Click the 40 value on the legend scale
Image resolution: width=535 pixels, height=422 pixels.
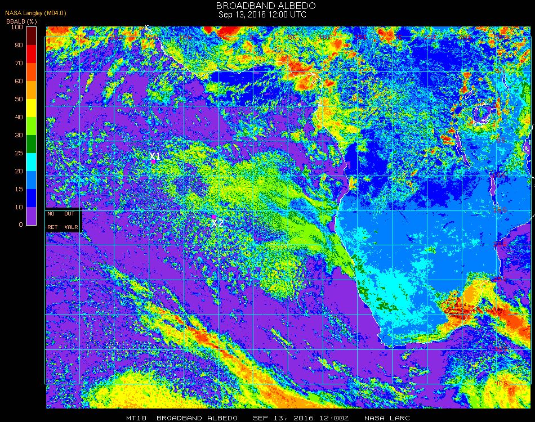19,117
